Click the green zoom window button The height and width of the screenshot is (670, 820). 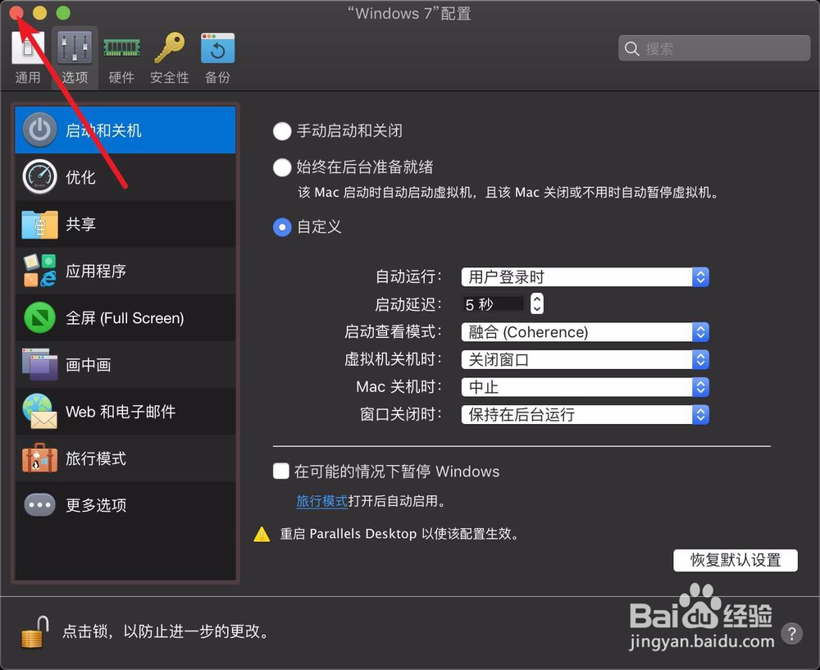[63, 12]
